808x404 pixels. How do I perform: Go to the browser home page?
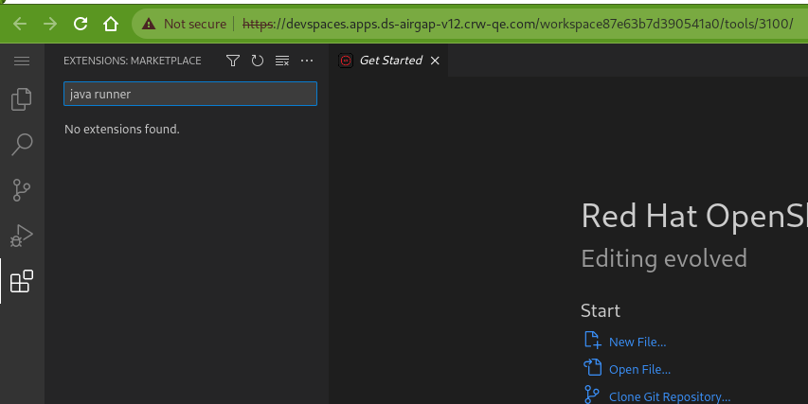111,23
